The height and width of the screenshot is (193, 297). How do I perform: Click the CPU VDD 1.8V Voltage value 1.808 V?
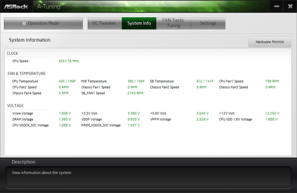pos(271,119)
